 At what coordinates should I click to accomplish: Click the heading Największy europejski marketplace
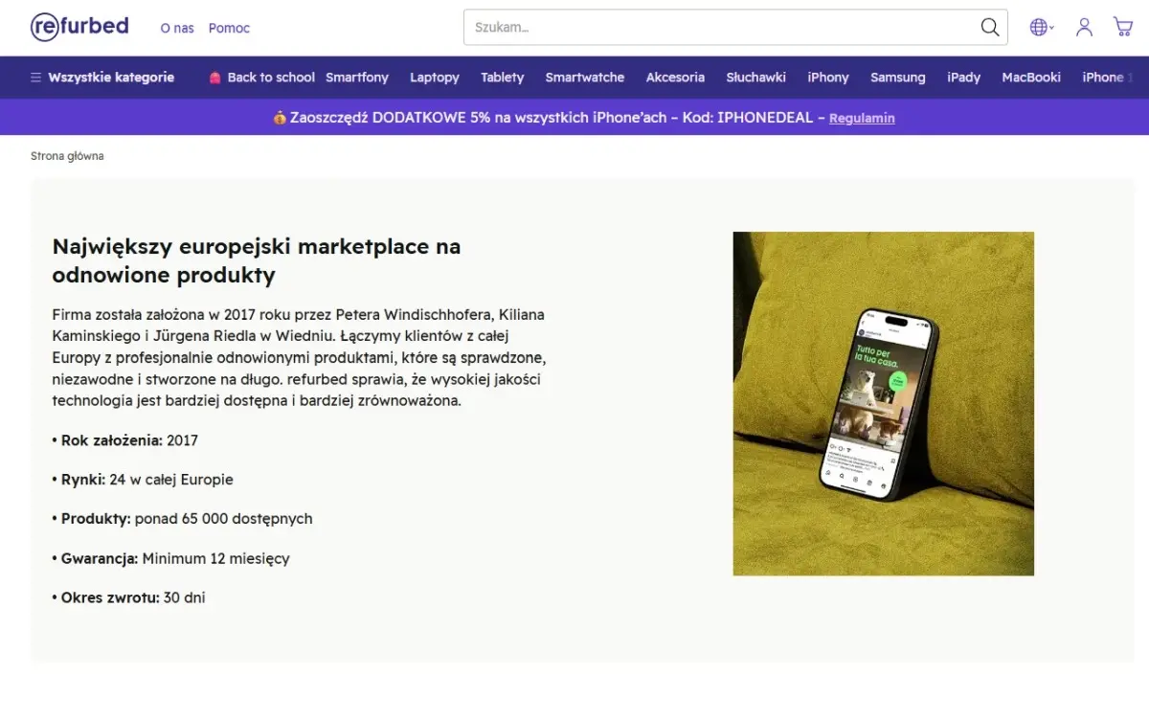[257, 260]
